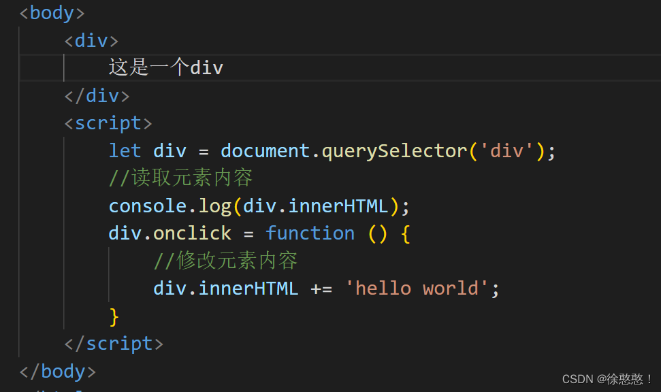Click the '+=' operator
Viewport: 661px width, 392px height.
click(321, 289)
